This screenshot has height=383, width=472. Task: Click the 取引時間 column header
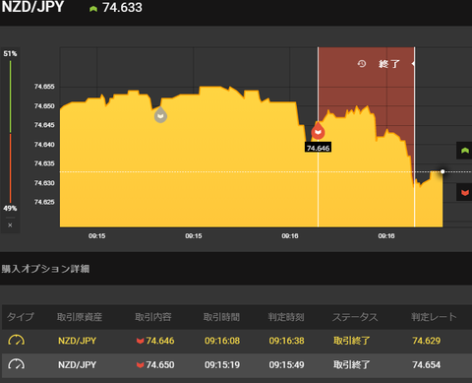pos(221,317)
